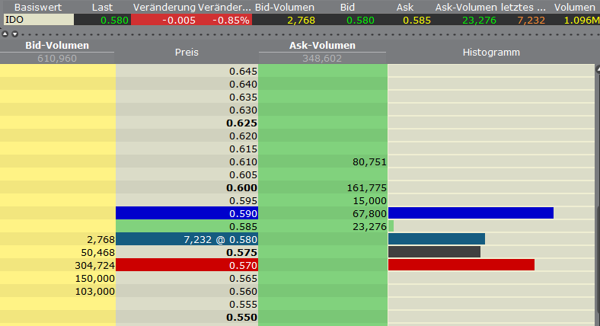The height and width of the screenshot is (326, 600).
Task: Click the top Ask-Volumen column header
Action: tap(466, 8)
